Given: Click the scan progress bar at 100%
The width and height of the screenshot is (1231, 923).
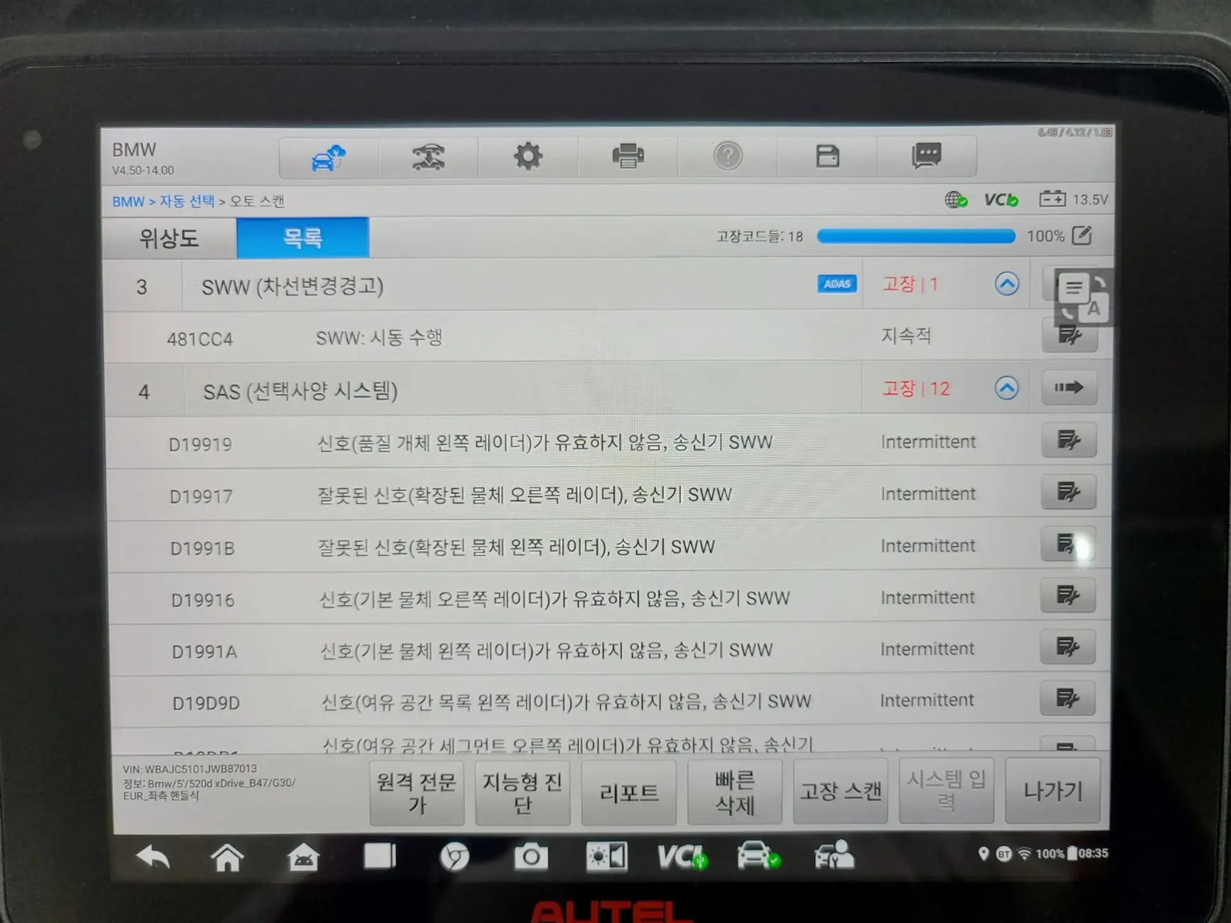Looking at the screenshot, I should tap(916, 236).
